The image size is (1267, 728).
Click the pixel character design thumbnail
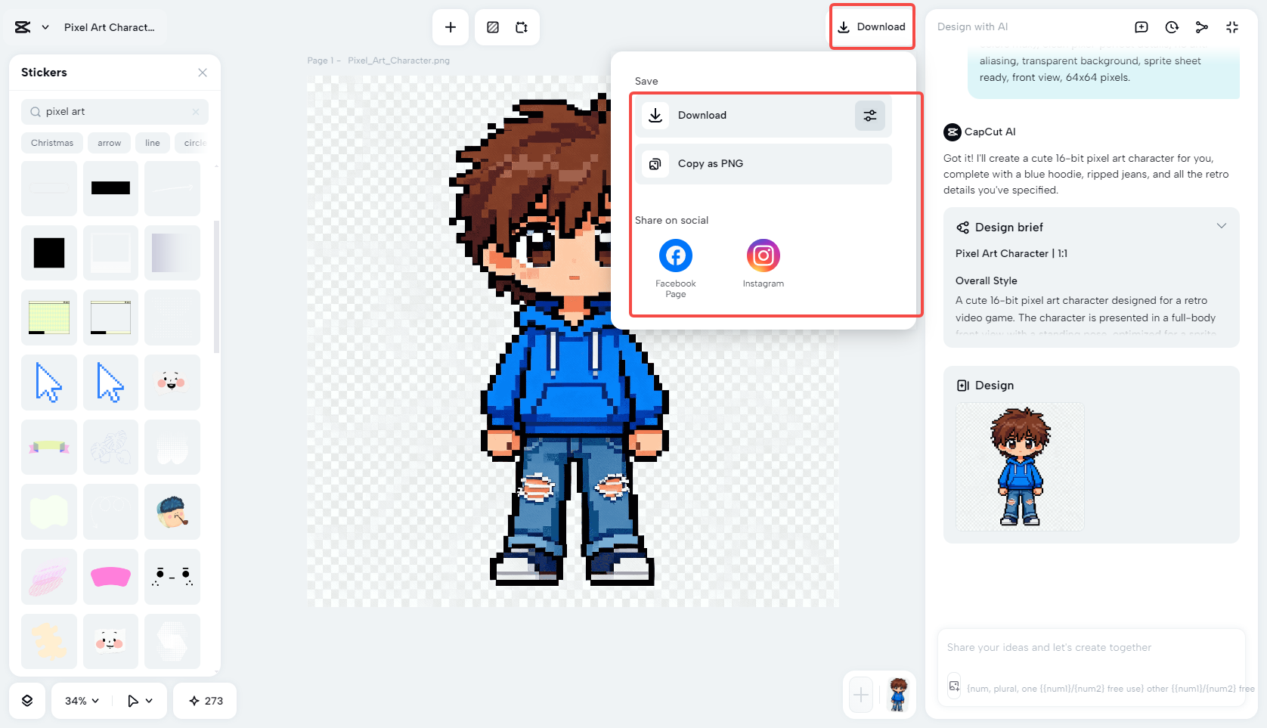pos(1020,466)
